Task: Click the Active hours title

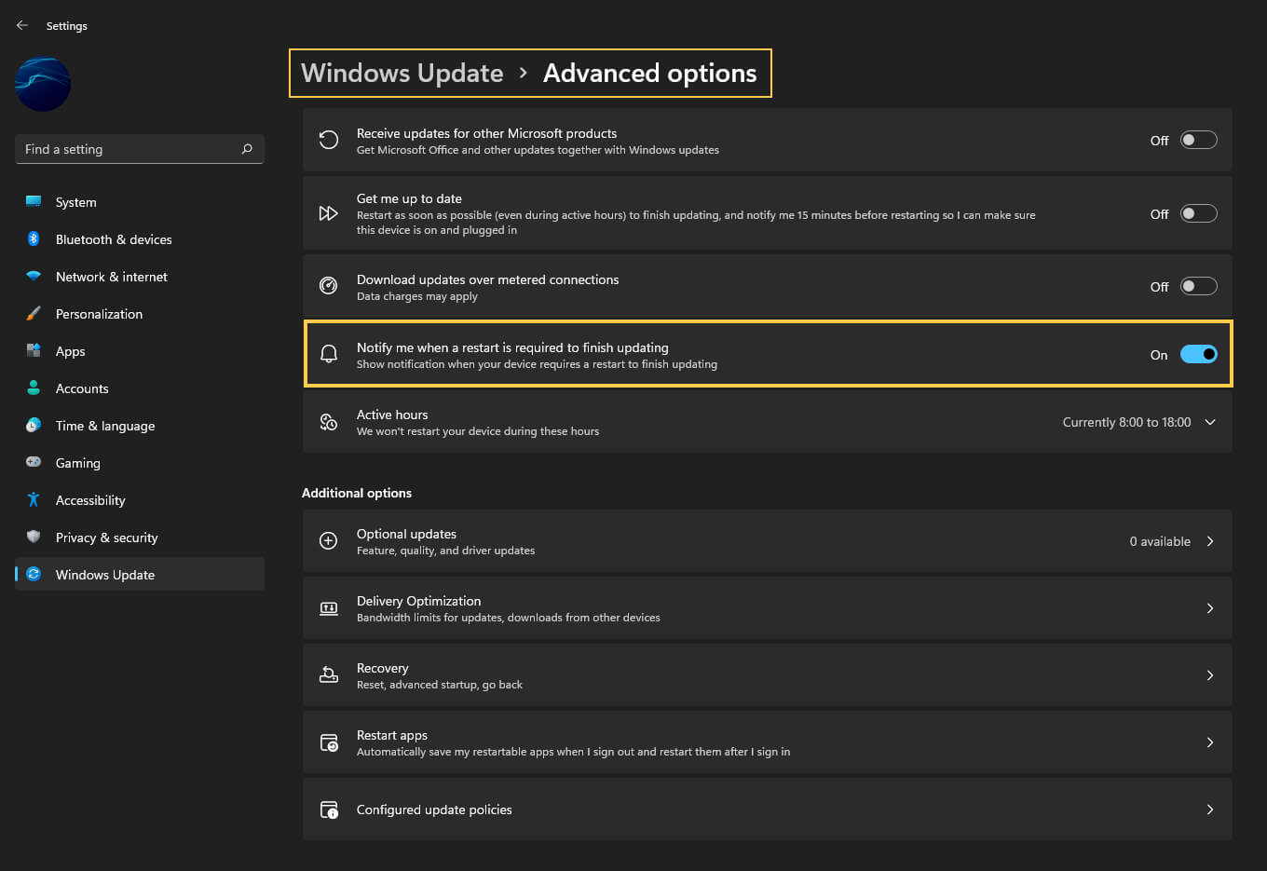Action: click(392, 415)
